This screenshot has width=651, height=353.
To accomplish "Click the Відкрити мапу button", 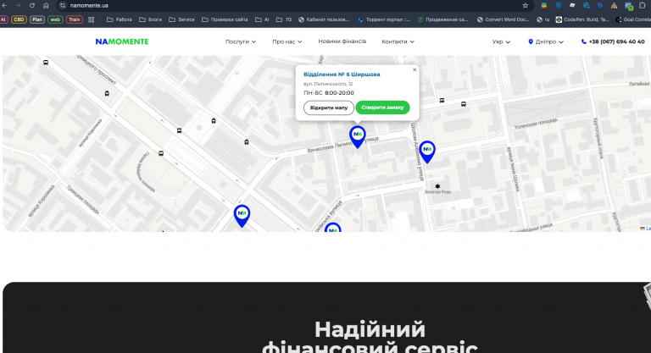I will 328,108.
